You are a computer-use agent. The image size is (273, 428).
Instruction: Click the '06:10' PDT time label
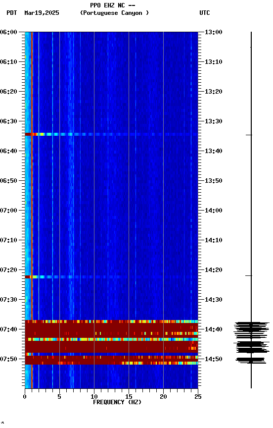(8, 62)
